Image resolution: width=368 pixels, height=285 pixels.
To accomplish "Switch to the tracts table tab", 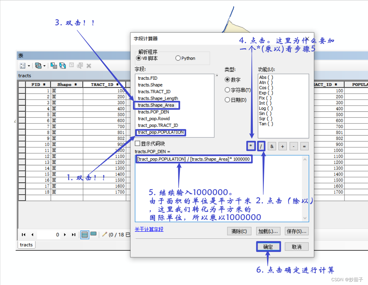I will tap(26, 245).
